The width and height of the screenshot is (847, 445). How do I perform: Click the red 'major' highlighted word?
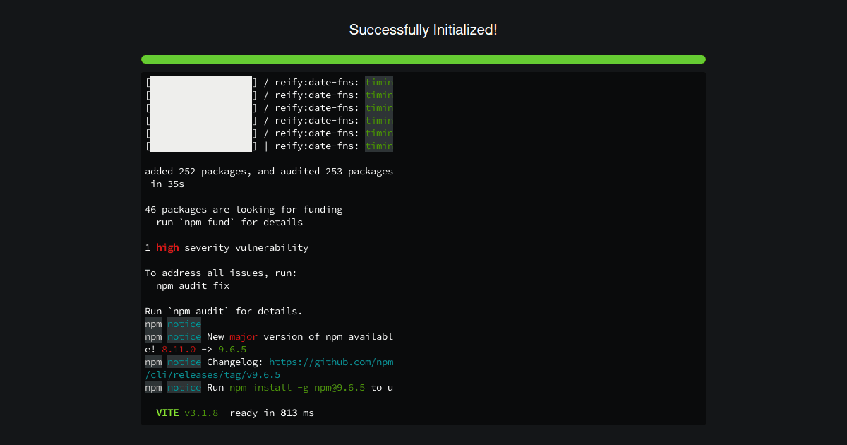pos(244,336)
